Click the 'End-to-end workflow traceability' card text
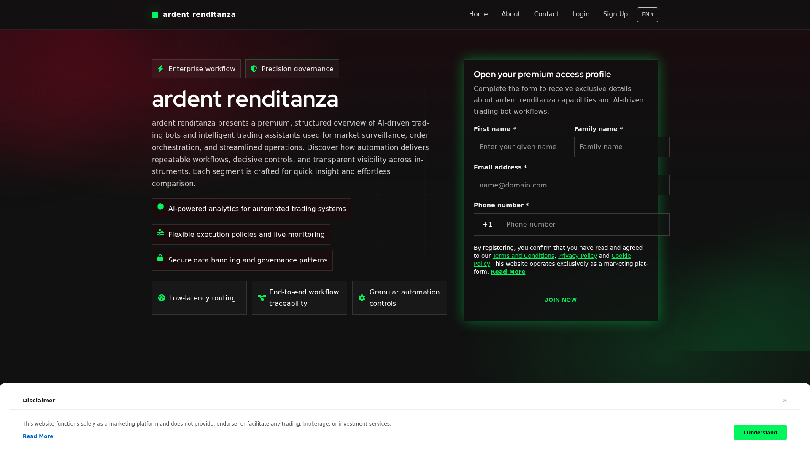The image size is (810, 455). [304, 298]
